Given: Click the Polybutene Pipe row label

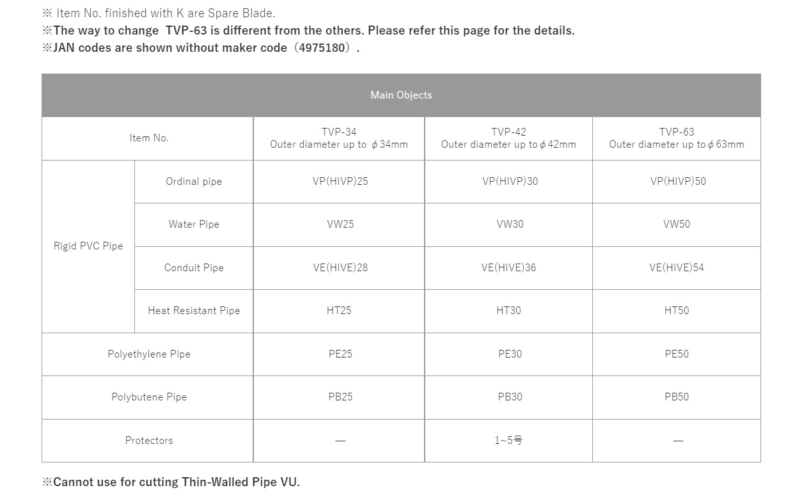Looking at the screenshot, I should coord(148,397).
